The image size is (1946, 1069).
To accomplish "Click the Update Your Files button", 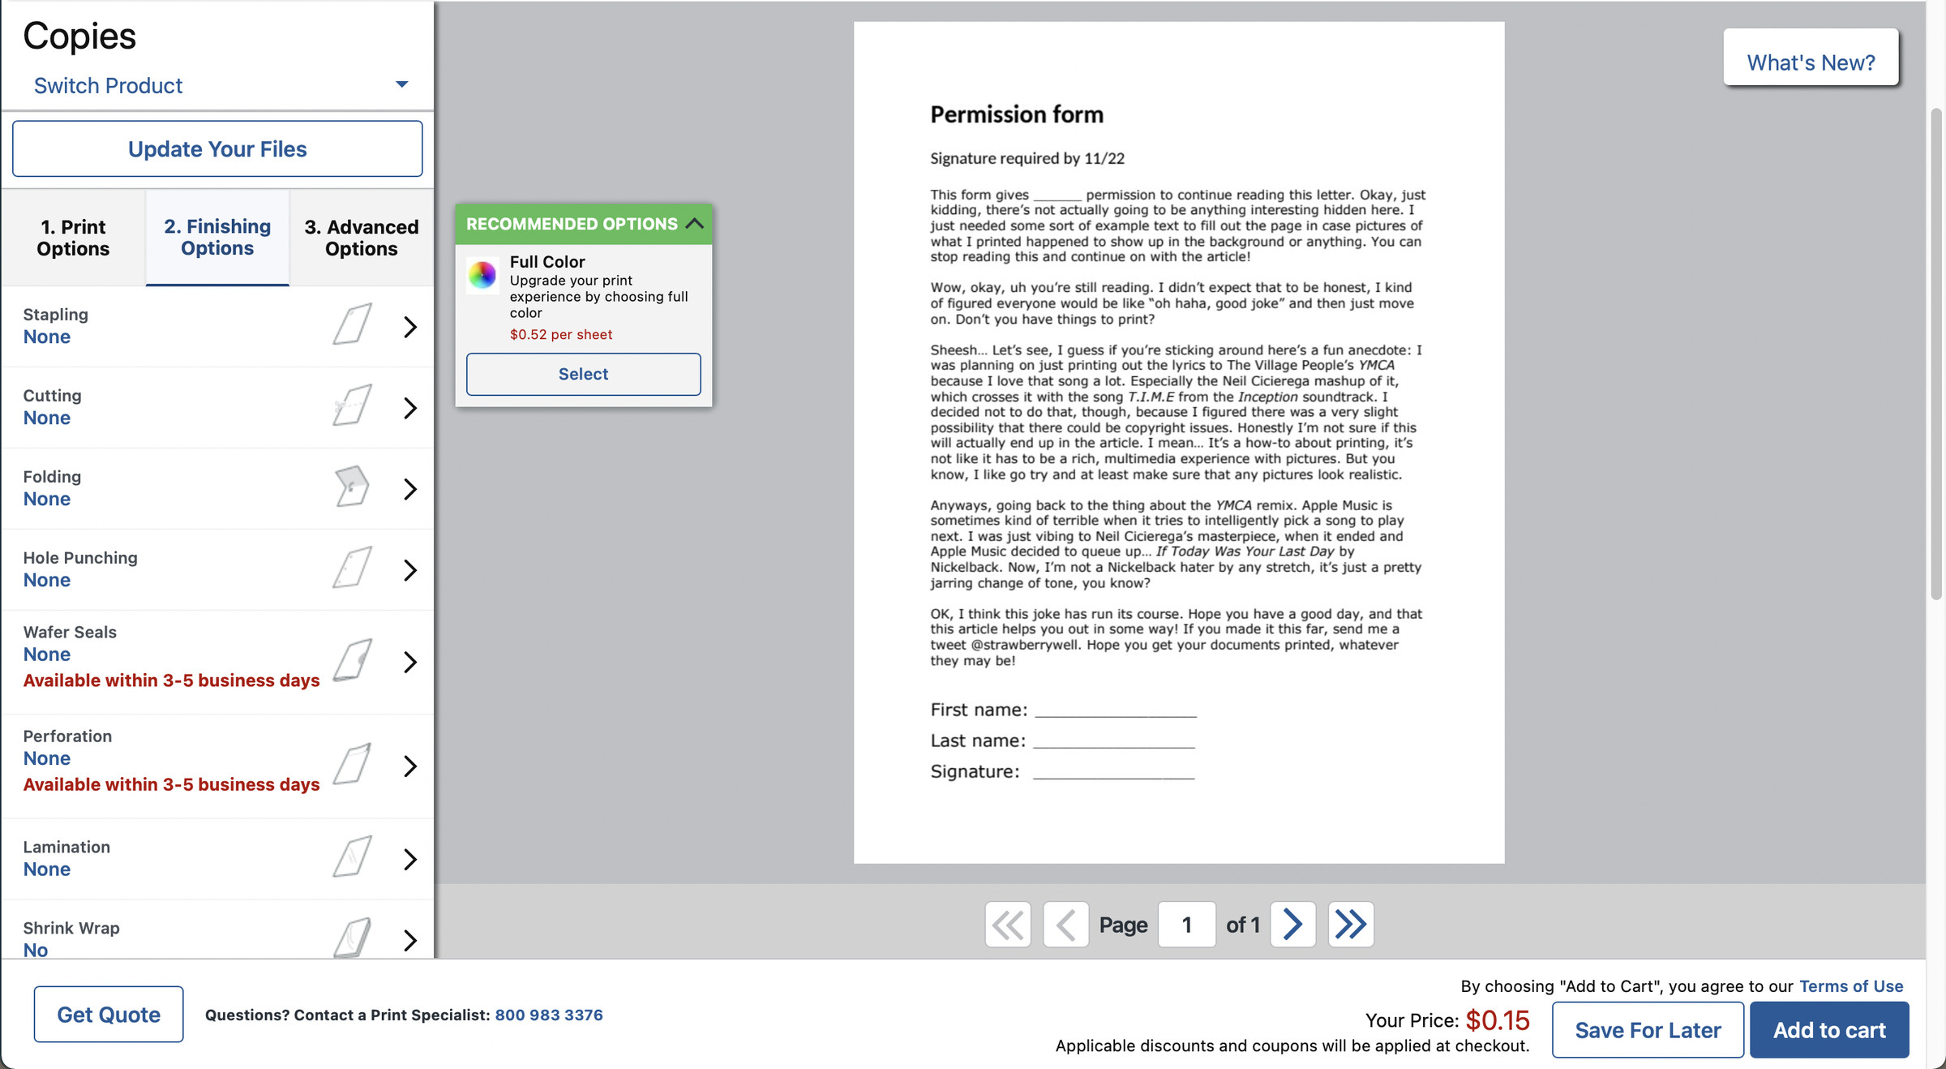I will click(217, 148).
